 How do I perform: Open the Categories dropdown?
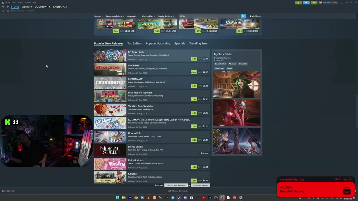click(133, 16)
